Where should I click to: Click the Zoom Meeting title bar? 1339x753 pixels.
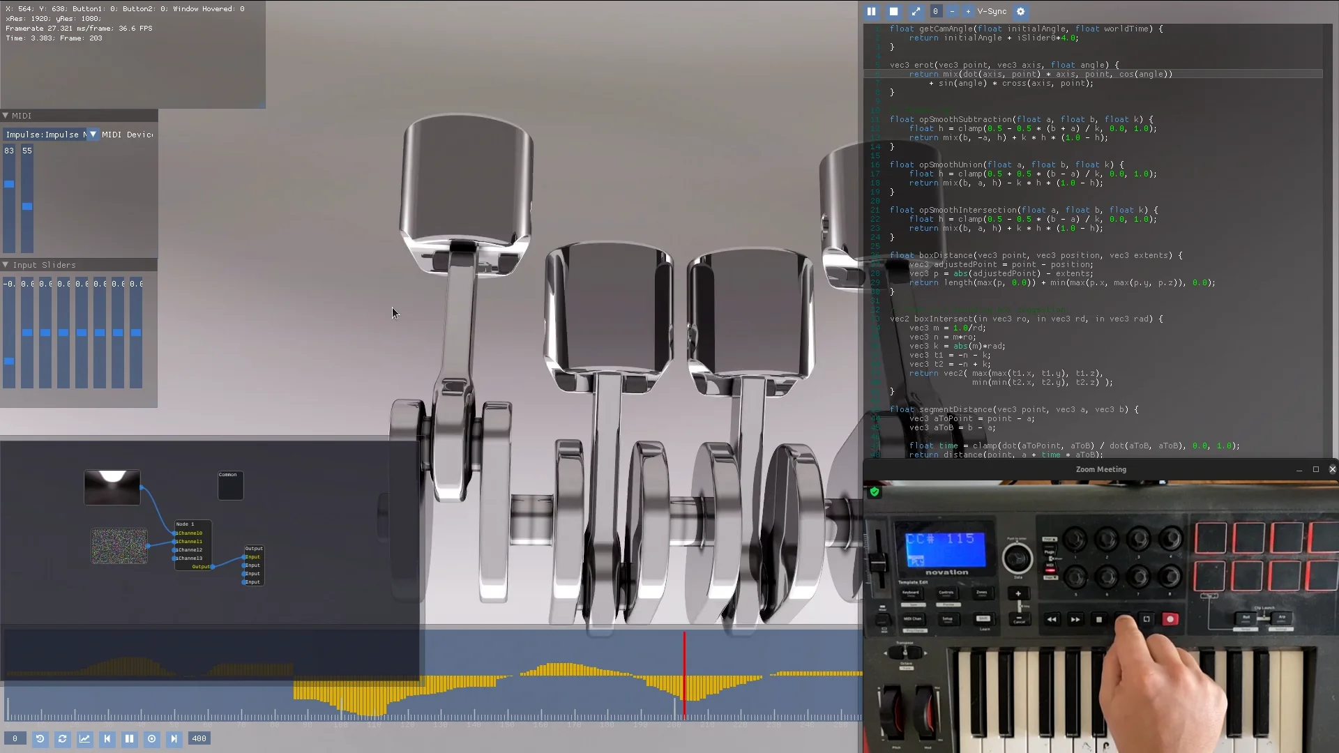tap(1100, 469)
